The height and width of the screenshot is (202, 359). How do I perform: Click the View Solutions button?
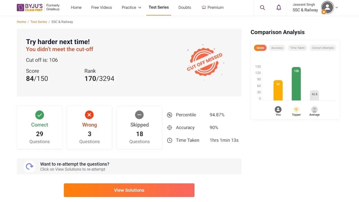pyautogui.click(x=129, y=190)
